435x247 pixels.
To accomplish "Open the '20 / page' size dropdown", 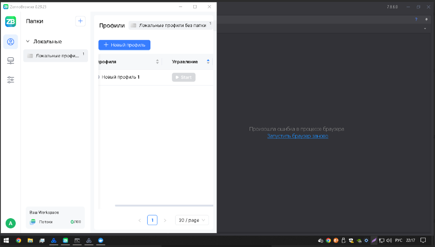I will pos(192,220).
